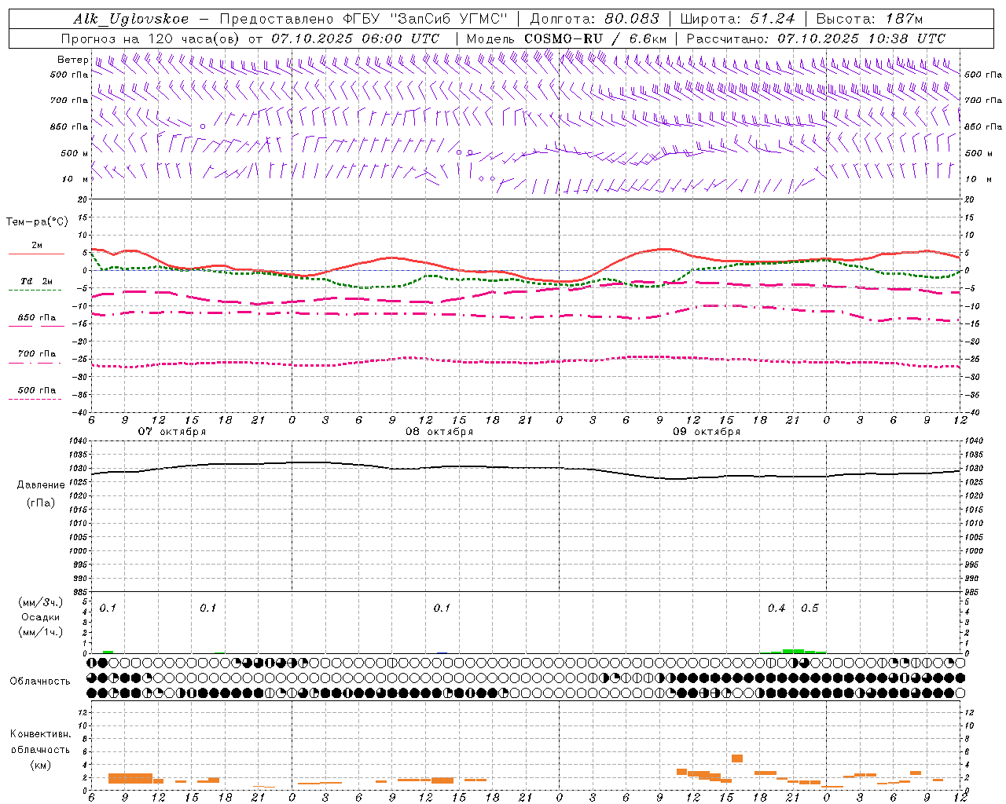Select the Рассчитано: 07.10.2025 10:38 UTC text
Image resolution: width=1006 pixels, height=804 pixels.
click(816, 38)
